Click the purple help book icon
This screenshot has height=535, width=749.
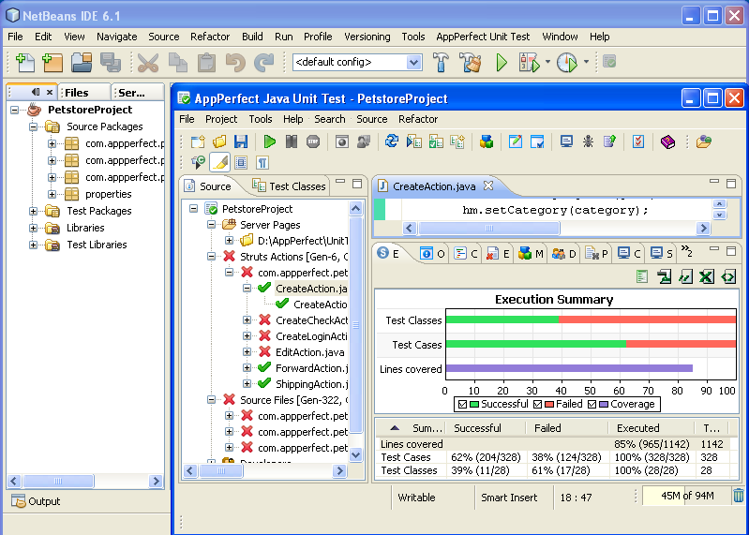point(667,141)
